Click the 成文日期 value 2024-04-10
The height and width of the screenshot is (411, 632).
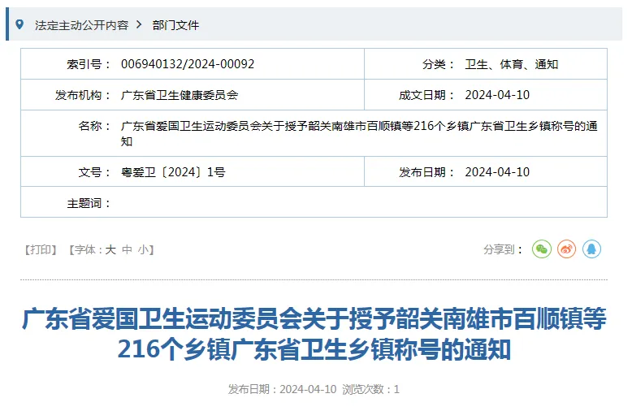click(497, 95)
